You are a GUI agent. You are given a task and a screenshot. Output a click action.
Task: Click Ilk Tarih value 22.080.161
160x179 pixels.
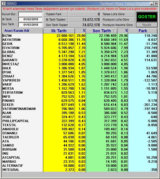point(65,36)
